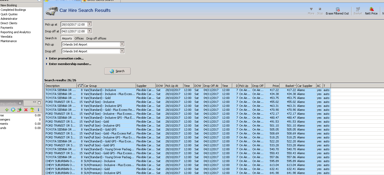The width and height of the screenshot is (384, 175).
Task: Click the grey car icon in header
Action: pos(52,11)
